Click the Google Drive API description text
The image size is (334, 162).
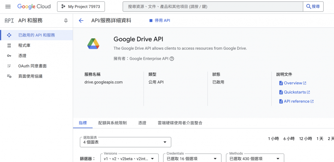[180, 48]
